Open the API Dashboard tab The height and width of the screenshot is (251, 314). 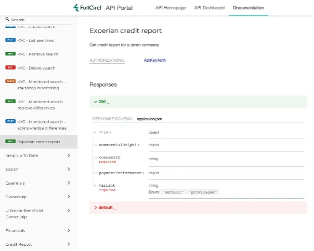point(210,8)
